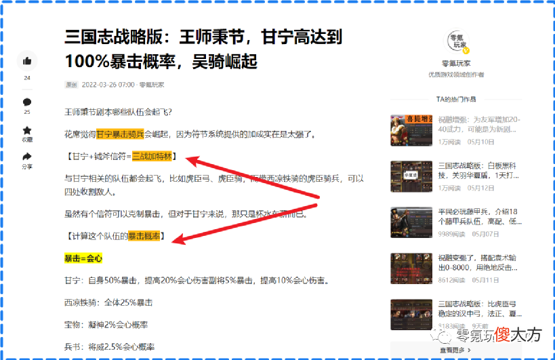Click the question 王师秉节剧本哪些队伍会起飞?
The width and height of the screenshot is (555, 360).
(x=118, y=113)
